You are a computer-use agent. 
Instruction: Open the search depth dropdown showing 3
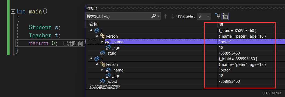pyautogui.click(x=204, y=16)
